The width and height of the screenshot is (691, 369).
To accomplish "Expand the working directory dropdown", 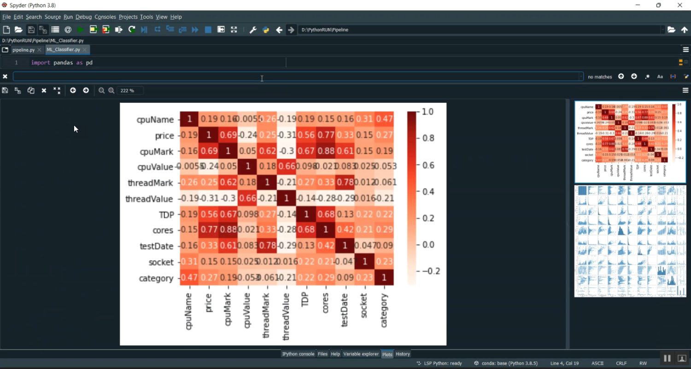I will coord(662,29).
